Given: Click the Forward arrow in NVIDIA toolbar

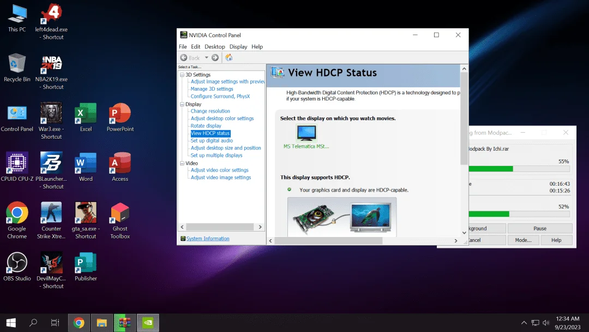Looking at the screenshot, I should [215, 57].
